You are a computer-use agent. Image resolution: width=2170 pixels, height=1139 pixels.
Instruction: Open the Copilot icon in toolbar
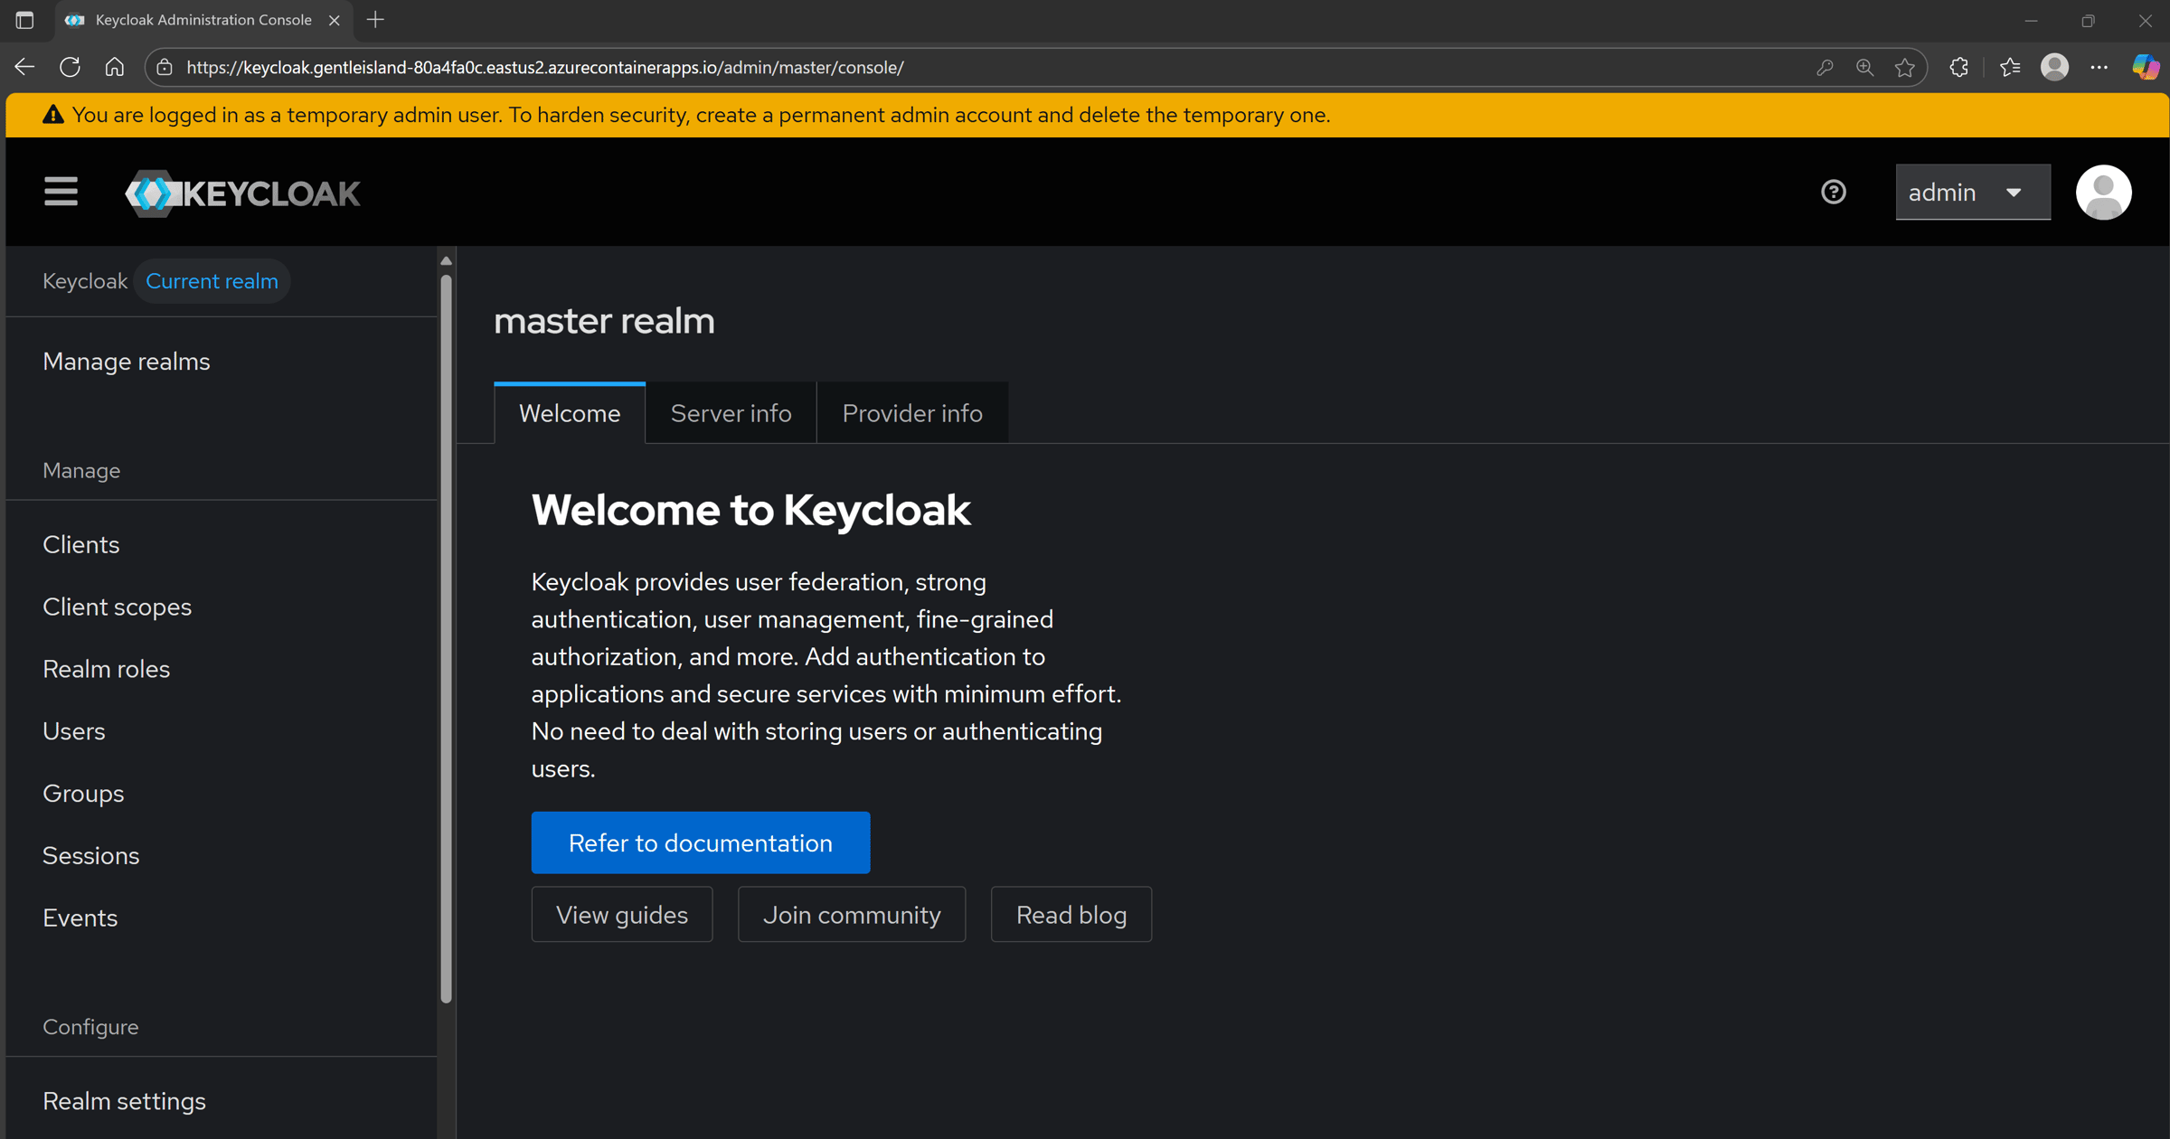[x=2146, y=67]
